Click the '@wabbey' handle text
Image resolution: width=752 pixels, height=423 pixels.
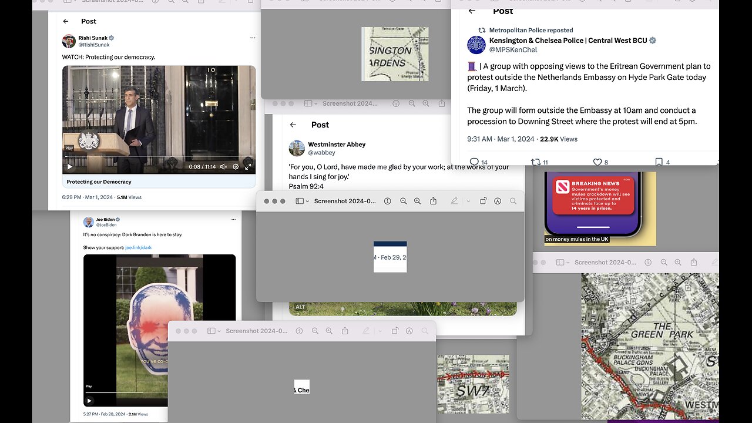point(322,153)
